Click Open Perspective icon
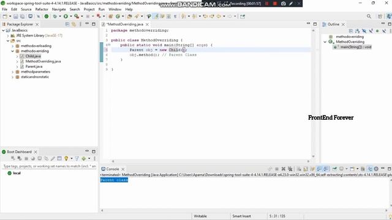The image size is (392, 220). tap(380, 16)
